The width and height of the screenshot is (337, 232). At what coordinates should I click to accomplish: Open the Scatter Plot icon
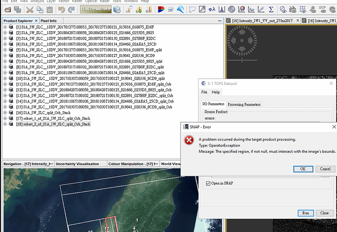[261, 9]
